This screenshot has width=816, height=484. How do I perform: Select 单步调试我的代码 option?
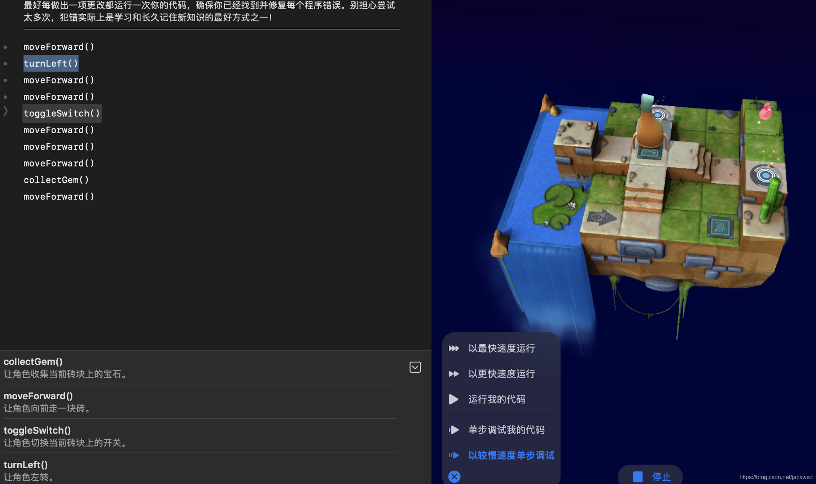506,430
